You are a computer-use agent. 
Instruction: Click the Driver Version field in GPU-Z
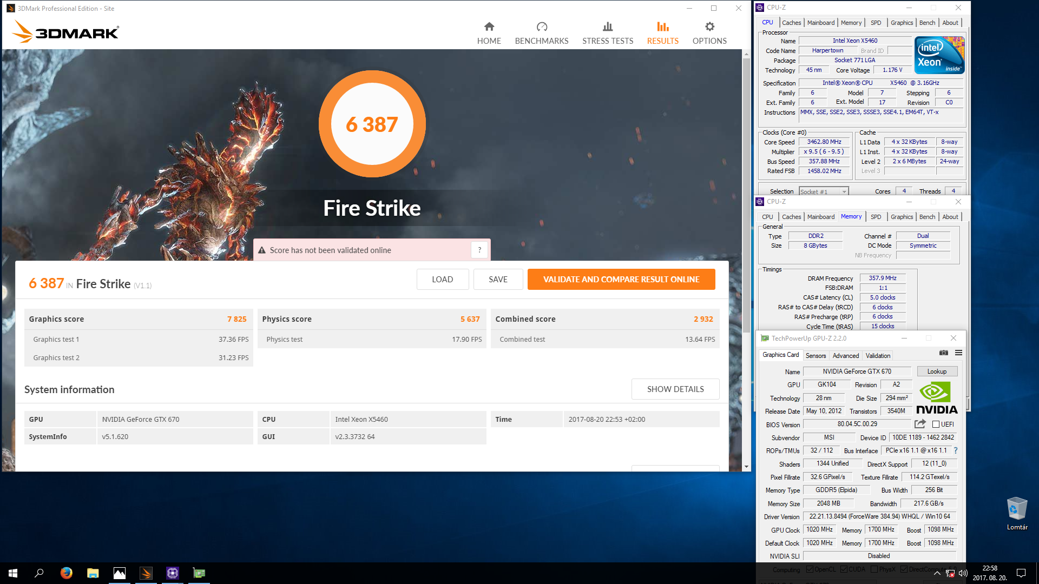(879, 516)
